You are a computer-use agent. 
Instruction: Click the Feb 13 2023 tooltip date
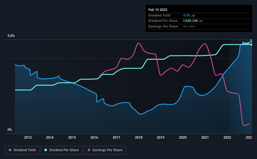[158, 10]
